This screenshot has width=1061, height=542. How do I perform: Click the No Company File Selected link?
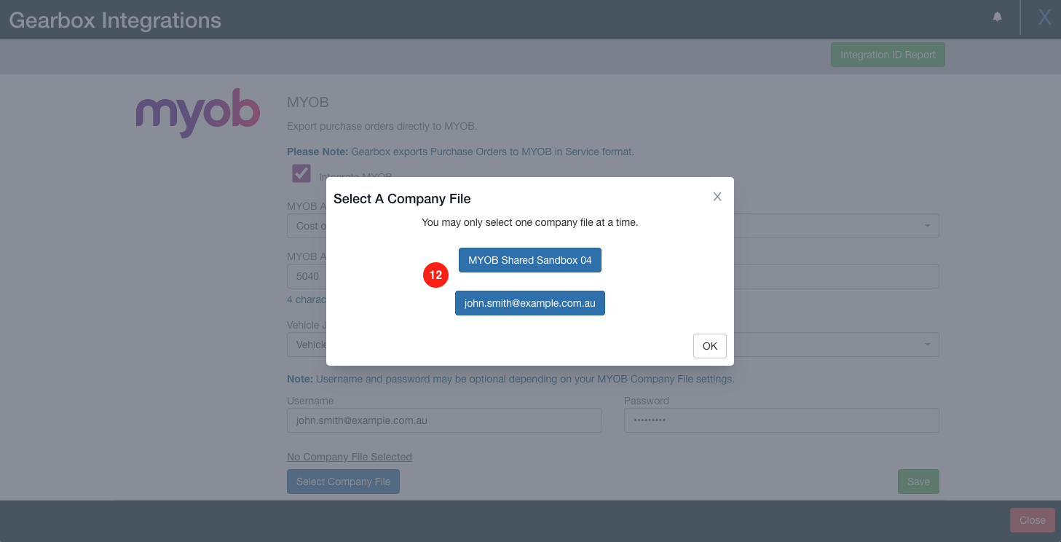click(349, 457)
